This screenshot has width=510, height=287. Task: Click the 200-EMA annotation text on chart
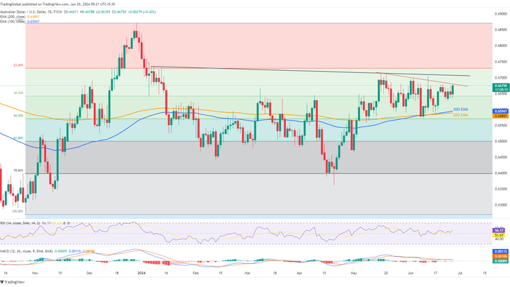(x=460, y=115)
